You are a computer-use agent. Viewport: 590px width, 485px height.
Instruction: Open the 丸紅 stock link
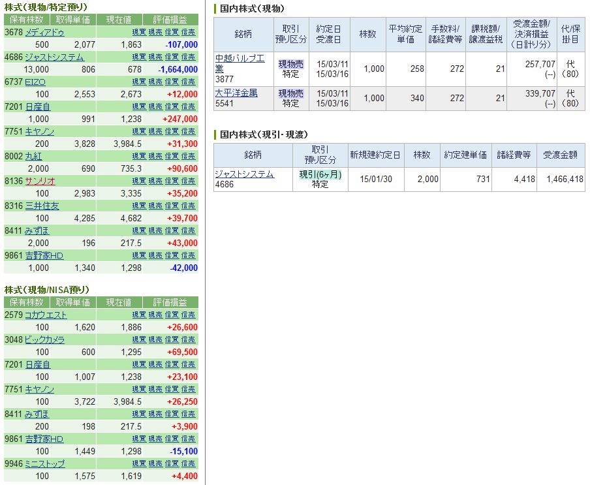tap(33, 156)
